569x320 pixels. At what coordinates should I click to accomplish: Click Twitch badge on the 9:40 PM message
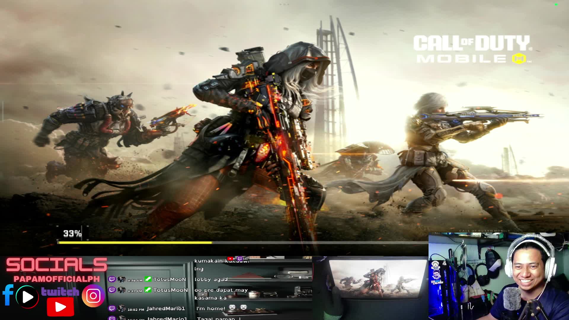(x=112, y=279)
